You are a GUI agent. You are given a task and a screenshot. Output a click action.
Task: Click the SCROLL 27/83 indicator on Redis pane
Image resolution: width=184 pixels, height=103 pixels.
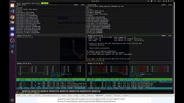[x=79, y=5]
